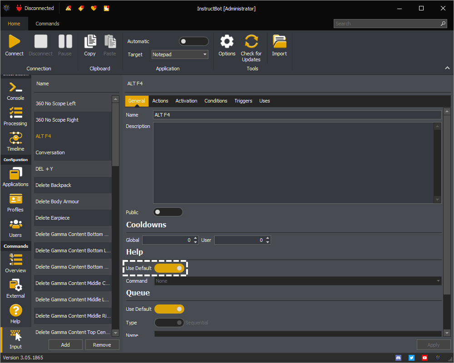454x363 pixels.
Task: Select 360 No Scope Left command
Action: pos(73,103)
